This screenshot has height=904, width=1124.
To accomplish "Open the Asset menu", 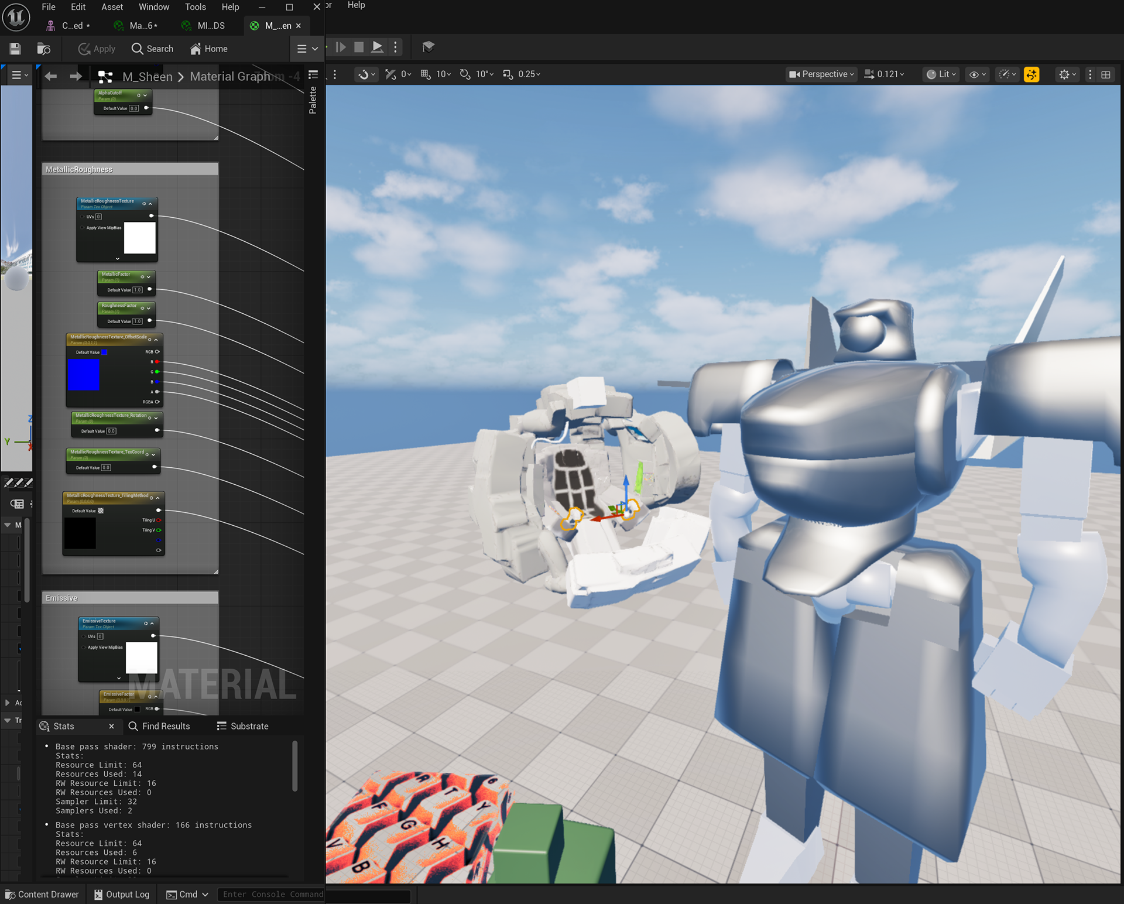I will pyautogui.click(x=112, y=7).
